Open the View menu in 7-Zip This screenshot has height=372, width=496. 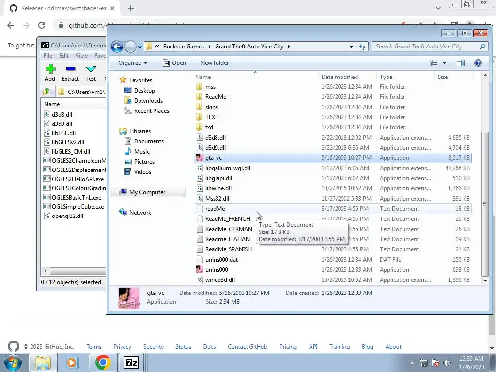pyautogui.click(x=81, y=56)
